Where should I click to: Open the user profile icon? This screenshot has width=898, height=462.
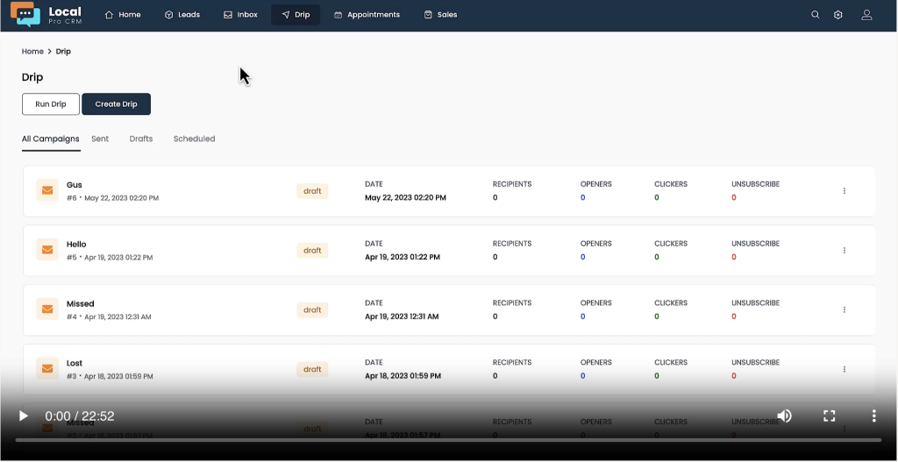(866, 15)
